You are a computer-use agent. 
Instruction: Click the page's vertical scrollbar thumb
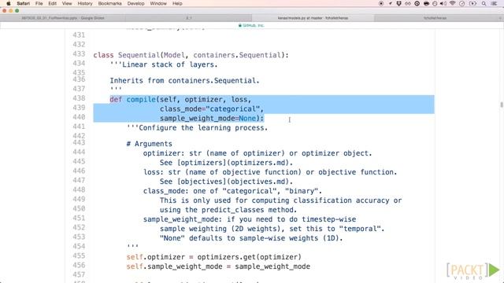(502, 105)
